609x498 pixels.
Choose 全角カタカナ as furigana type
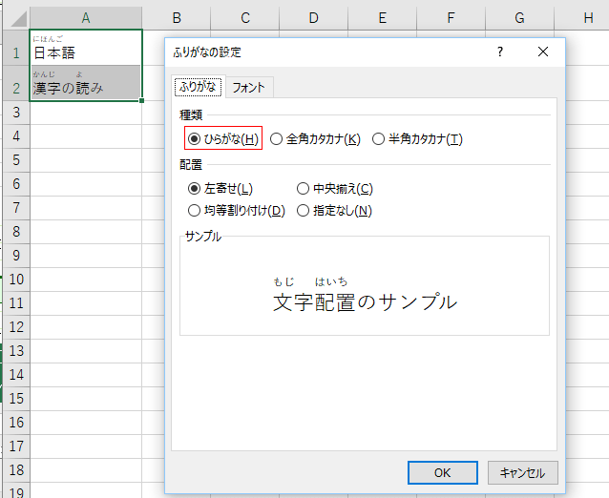coord(277,139)
